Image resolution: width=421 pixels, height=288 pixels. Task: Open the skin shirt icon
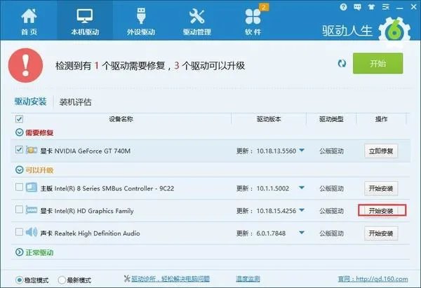(x=371, y=7)
